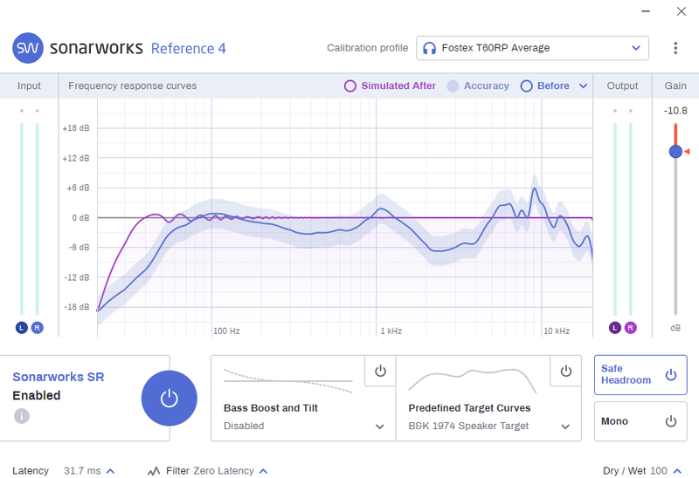The image size is (699, 478).
Task: Toggle Bass Boost and Tilt power button
Action: [380, 371]
